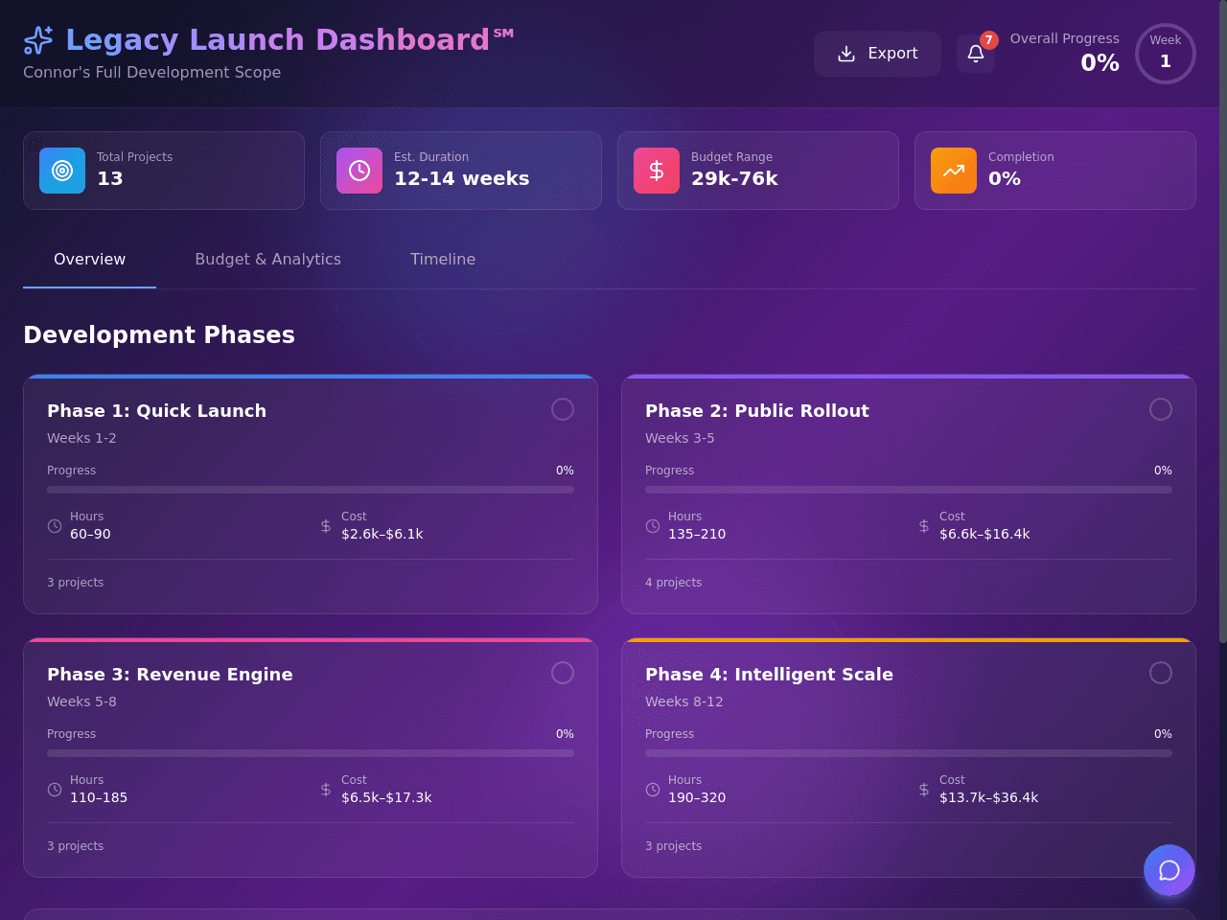
Task: Toggle Phase 4: Intelligent Scale completion circle
Action: coord(1161,673)
